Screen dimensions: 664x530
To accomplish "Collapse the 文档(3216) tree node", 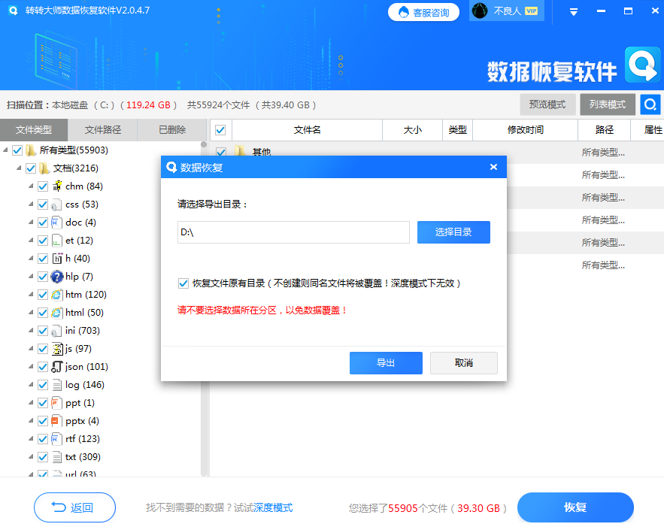I will tap(21, 168).
